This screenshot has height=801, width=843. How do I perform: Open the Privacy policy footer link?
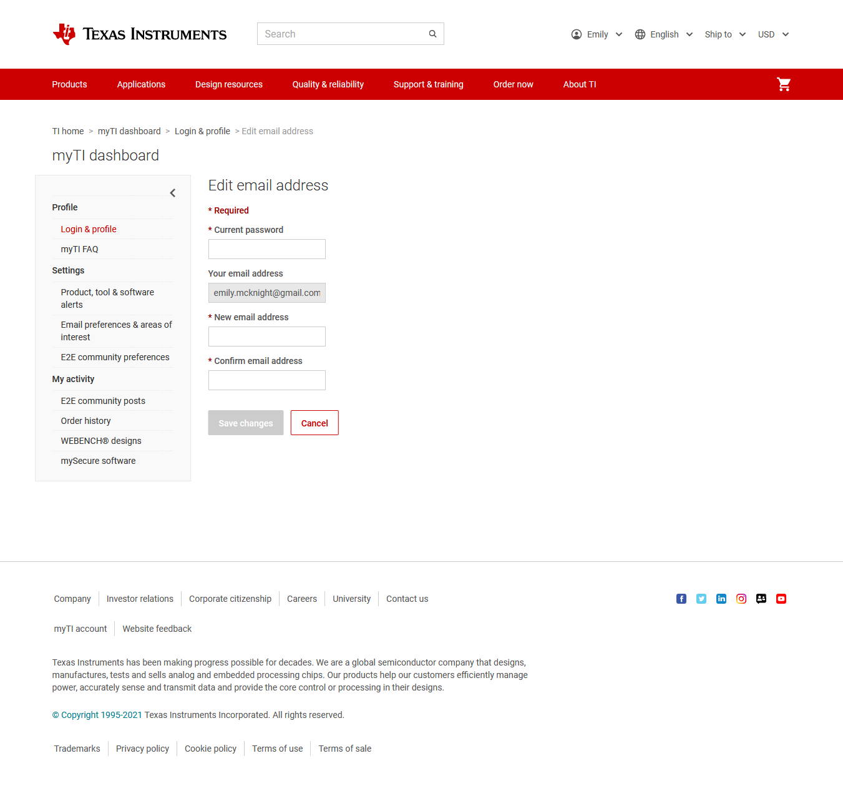click(x=142, y=749)
